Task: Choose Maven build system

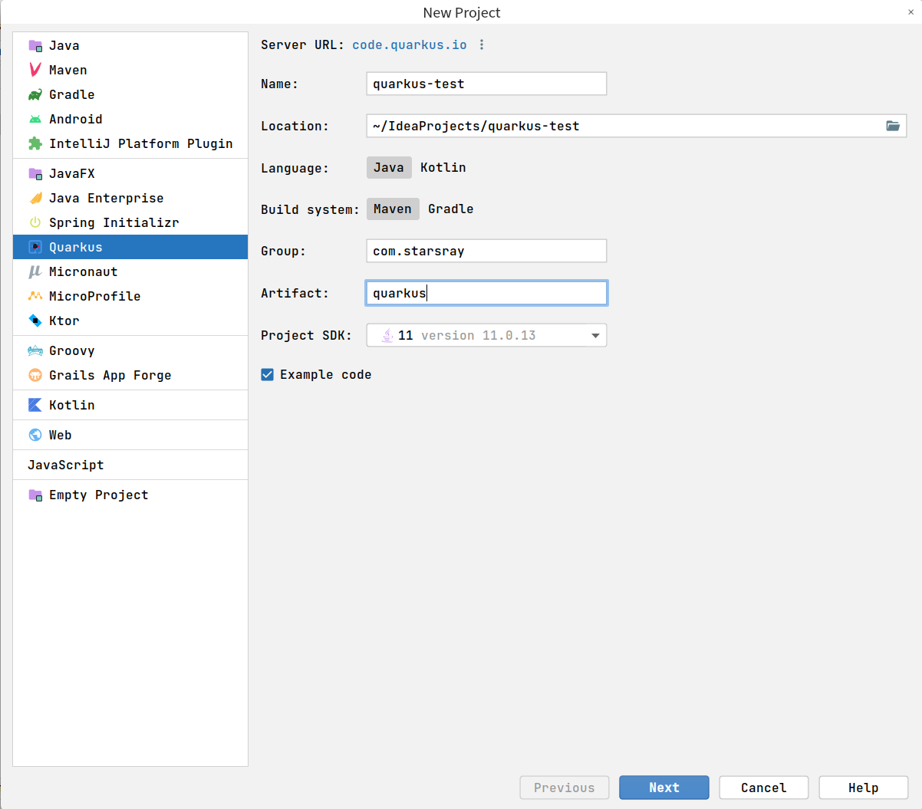Action: click(x=393, y=209)
